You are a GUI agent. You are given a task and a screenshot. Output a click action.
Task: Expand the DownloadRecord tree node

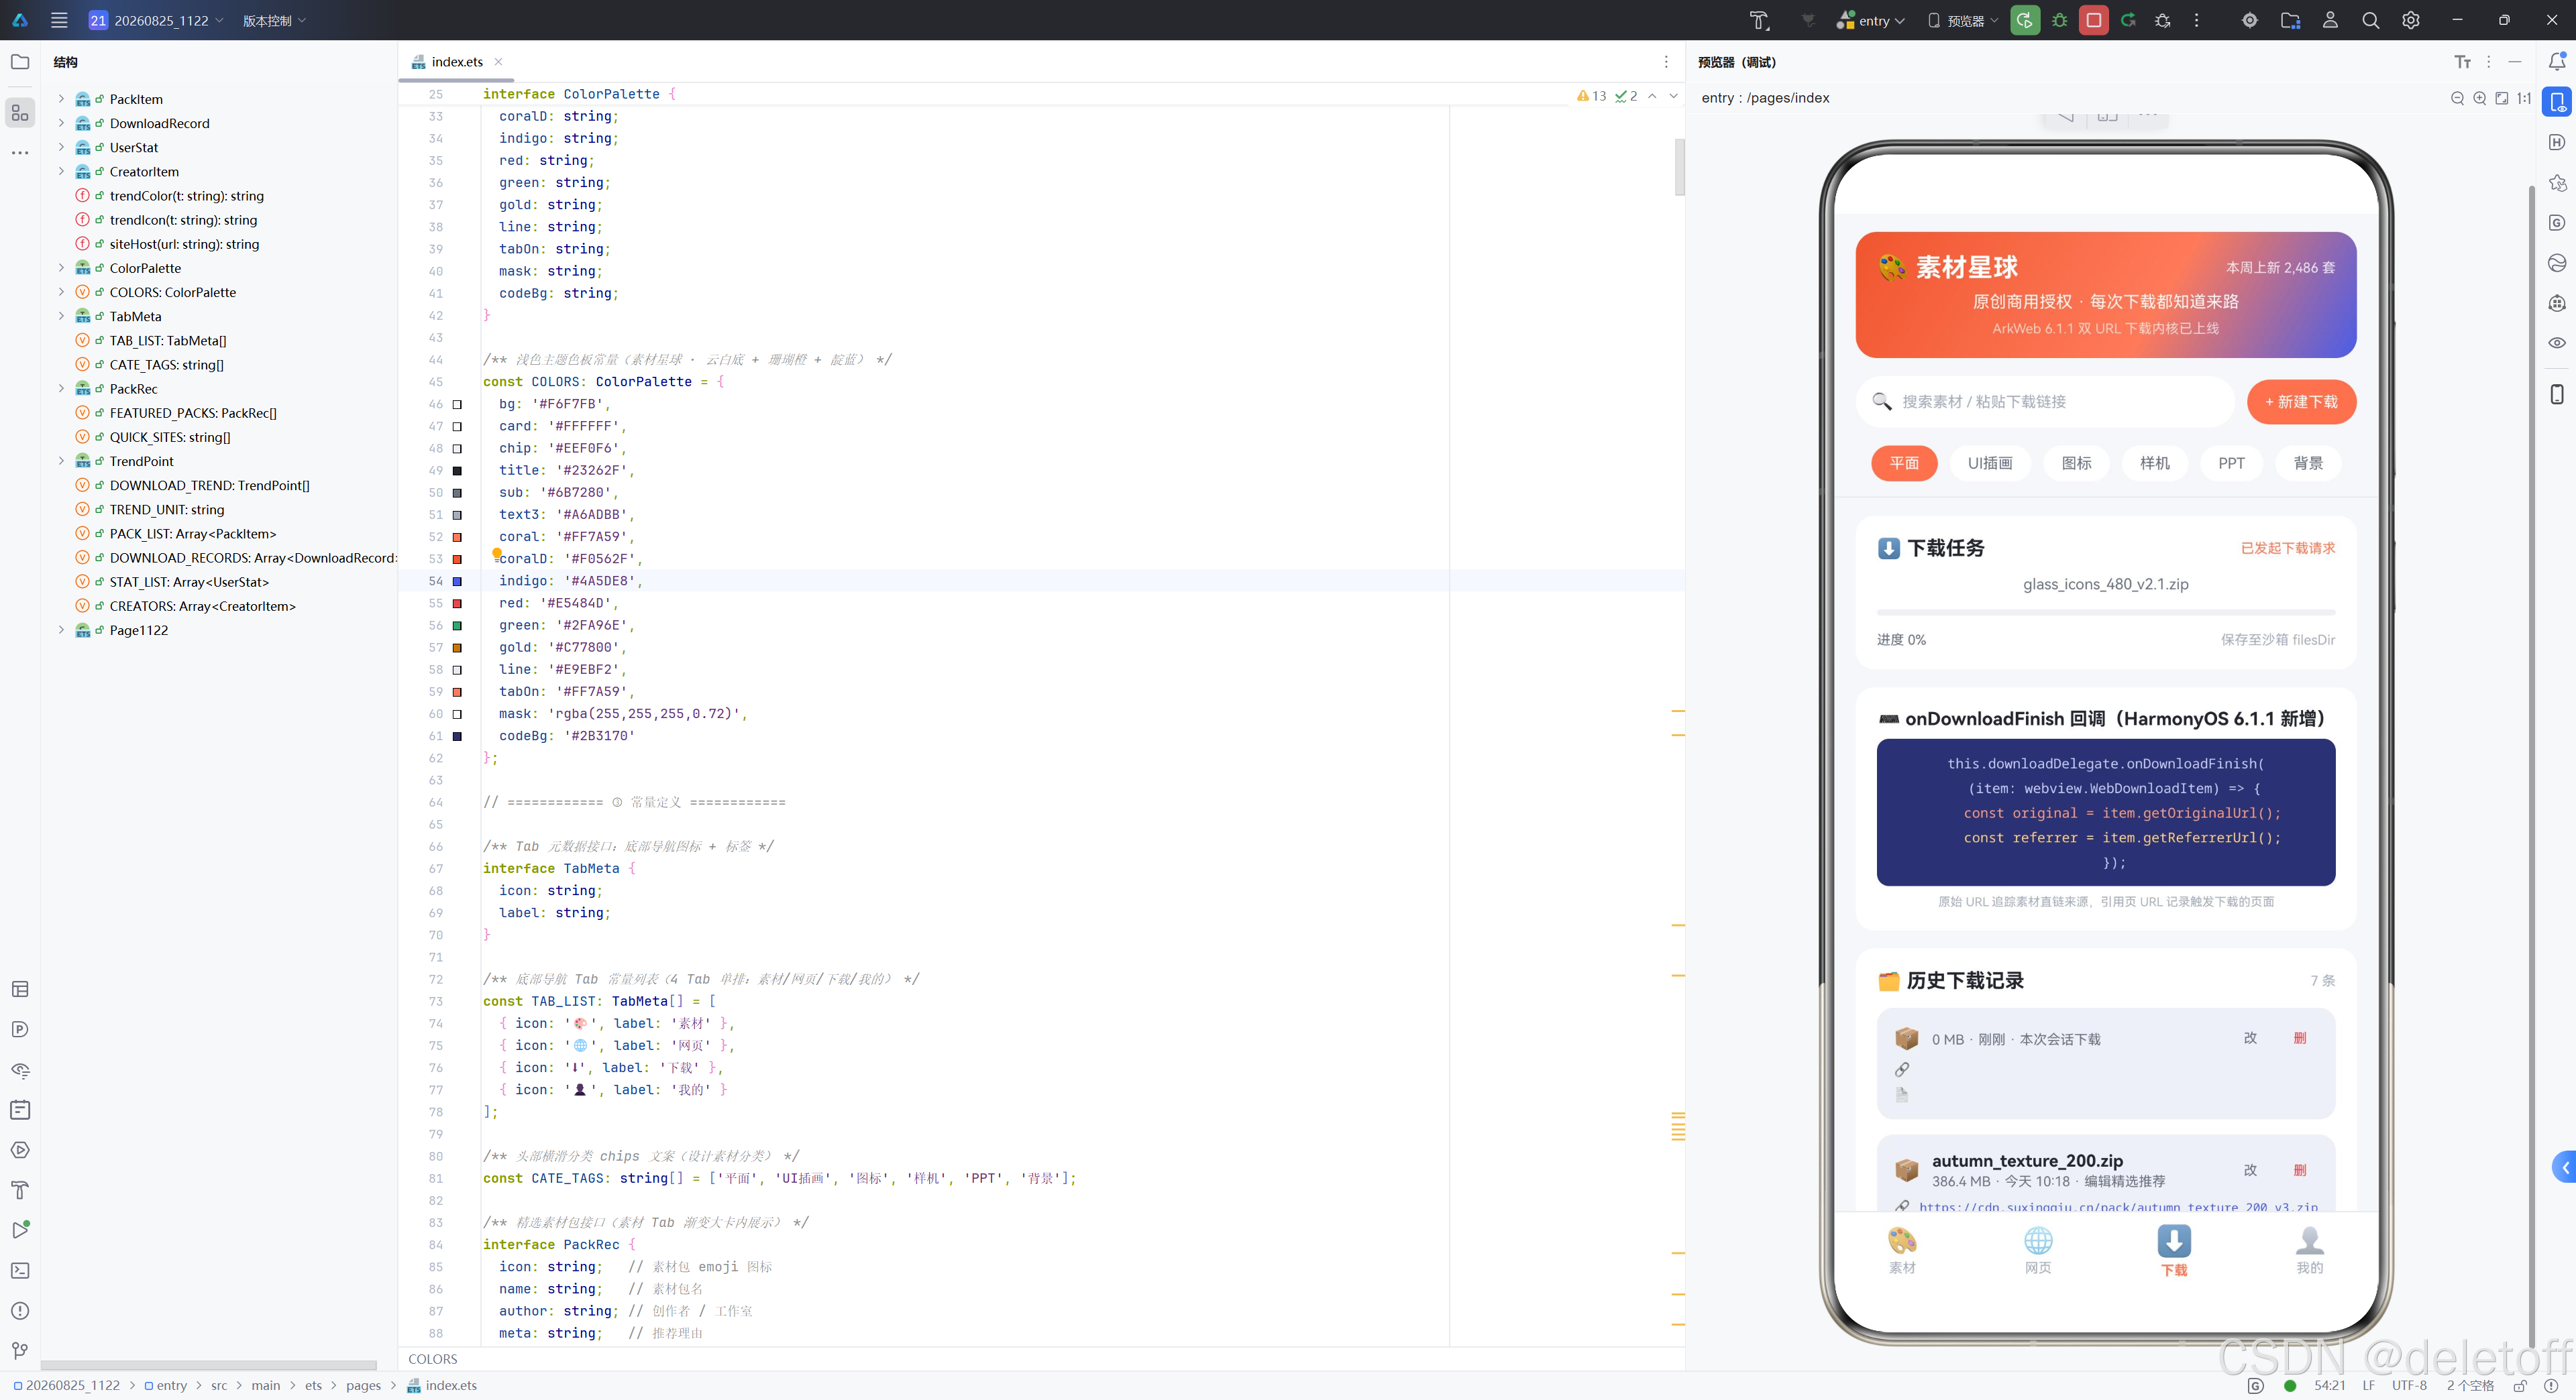click(61, 123)
